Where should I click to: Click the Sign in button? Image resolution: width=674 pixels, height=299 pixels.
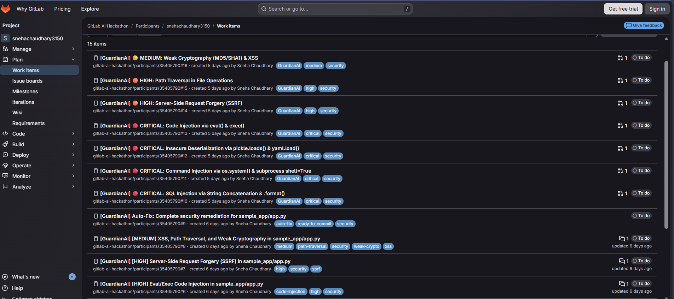[x=657, y=9]
